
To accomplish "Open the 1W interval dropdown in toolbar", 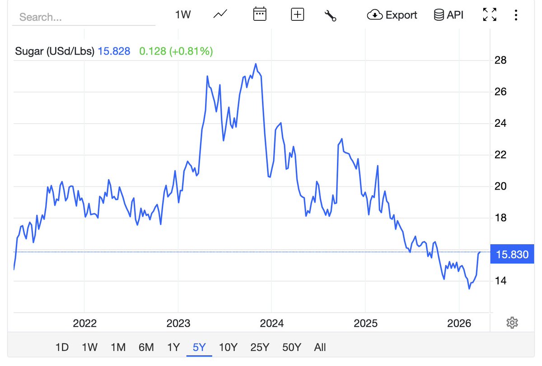I will pyautogui.click(x=183, y=15).
